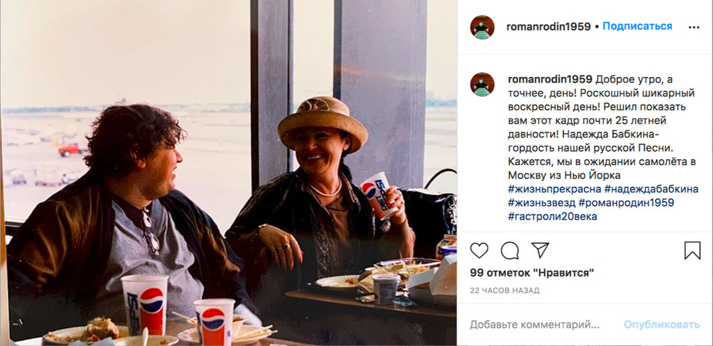Open the post photo of two people
713x346 pixels.
(228, 173)
